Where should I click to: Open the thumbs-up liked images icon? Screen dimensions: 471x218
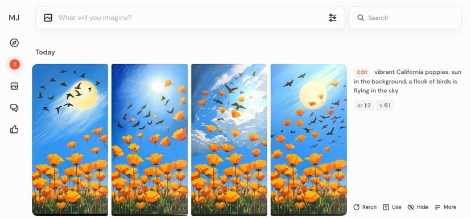(x=14, y=129)
